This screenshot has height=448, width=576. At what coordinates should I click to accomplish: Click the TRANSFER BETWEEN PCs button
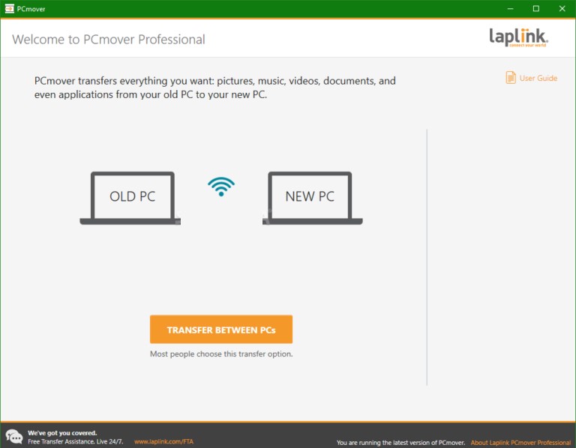(221, 329)
